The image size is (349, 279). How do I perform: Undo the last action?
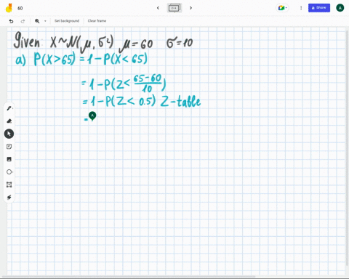tap(11, 21)
